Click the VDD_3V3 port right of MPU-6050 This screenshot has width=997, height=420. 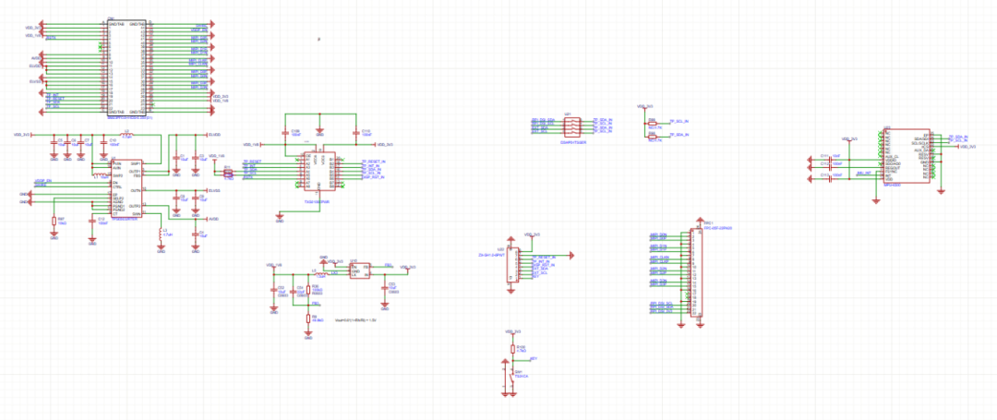pyautogui.click(x=967, y=146)
